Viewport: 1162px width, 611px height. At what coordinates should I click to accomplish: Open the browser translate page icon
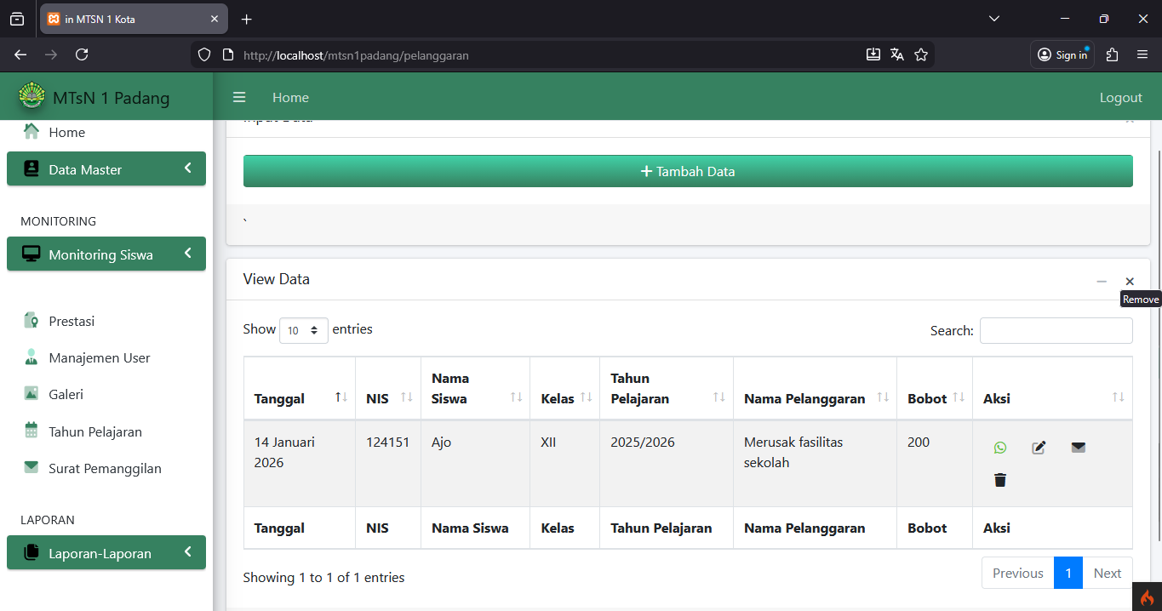click(x=896, y=54)
